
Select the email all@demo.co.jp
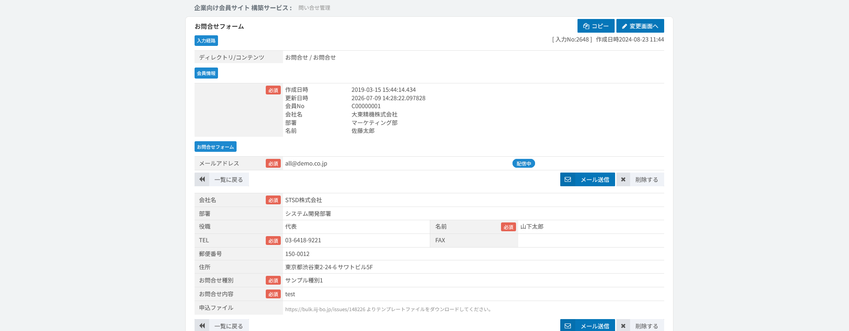[306, 163]
